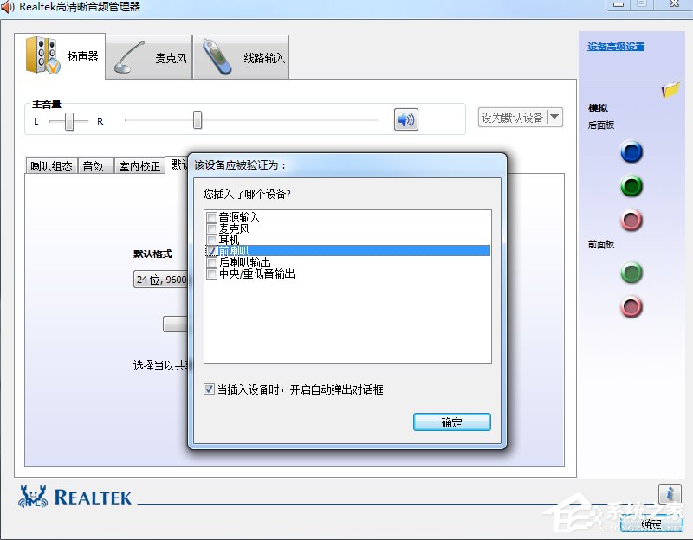Select the front panel pink microphone jack

point(631,306)
